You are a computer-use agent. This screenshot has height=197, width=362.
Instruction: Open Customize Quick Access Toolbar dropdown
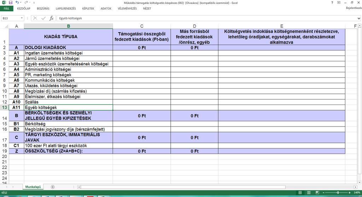[x=34, y=2]
